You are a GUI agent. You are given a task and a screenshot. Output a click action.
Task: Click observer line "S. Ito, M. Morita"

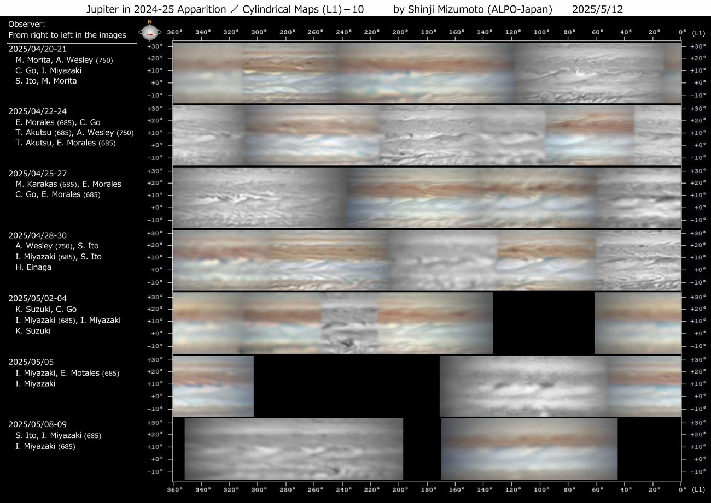(46, 81)
